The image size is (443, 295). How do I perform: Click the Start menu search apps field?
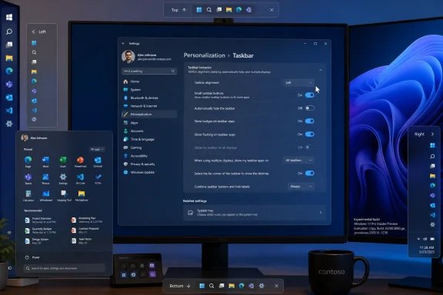click(x=65, y=268)
